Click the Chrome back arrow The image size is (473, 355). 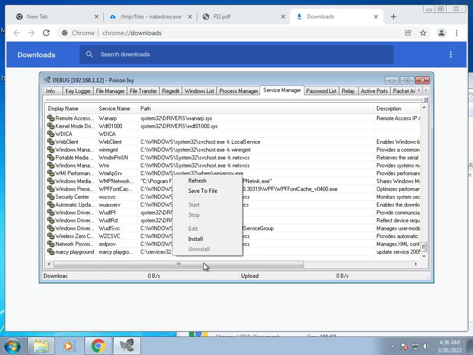(x=17, y=33)
